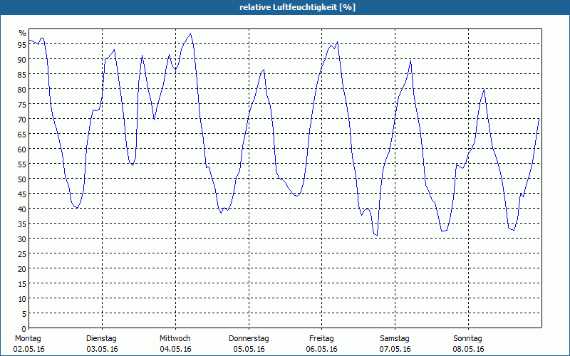The height and width of the screenshot is (356, 570).
Task: Click the date '05.05.16'
Action: pos(249,349)
